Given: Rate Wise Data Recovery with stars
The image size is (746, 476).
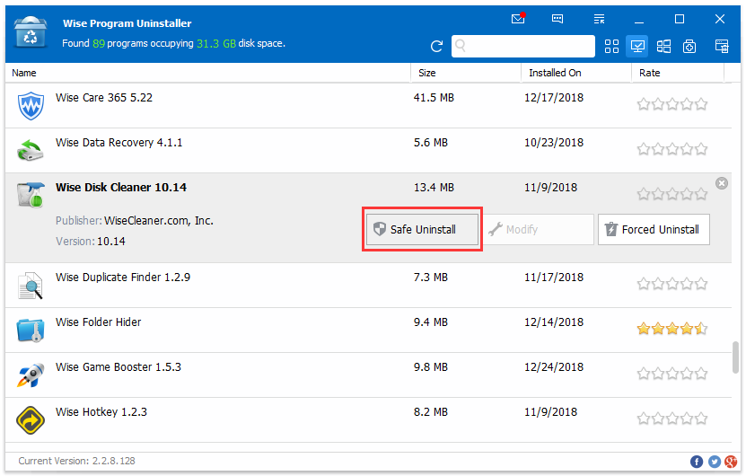Looking at the screenshot, I should (x=671, y=149).
